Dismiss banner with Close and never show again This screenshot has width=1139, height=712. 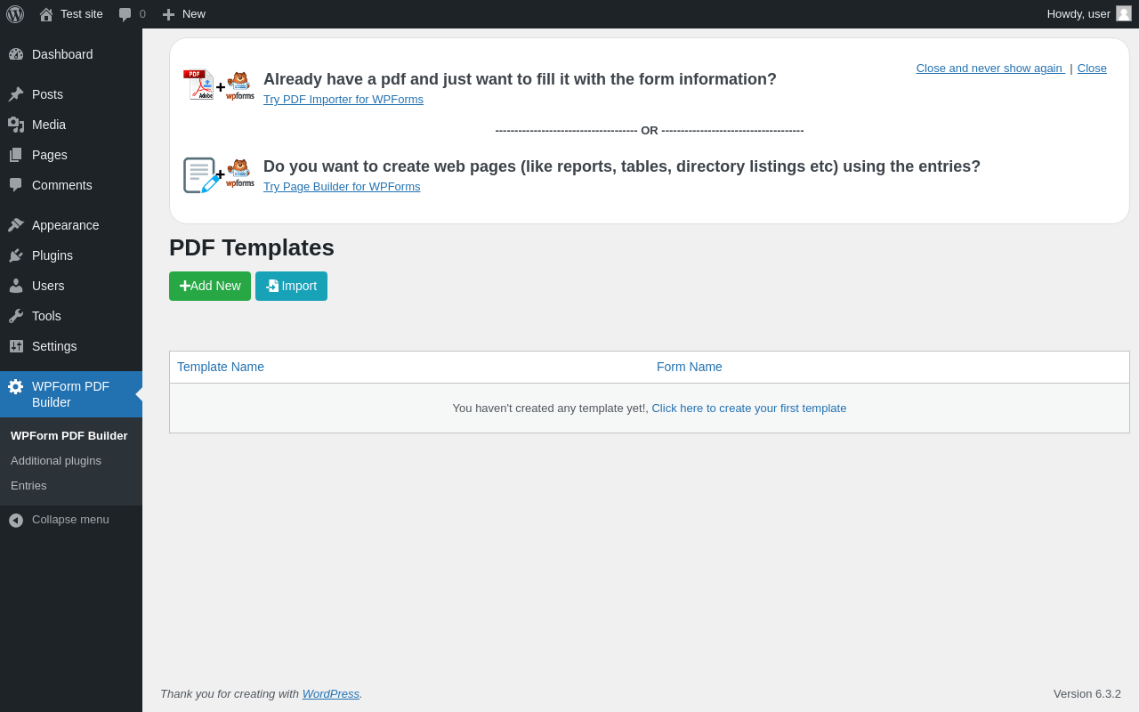[990, 69]
